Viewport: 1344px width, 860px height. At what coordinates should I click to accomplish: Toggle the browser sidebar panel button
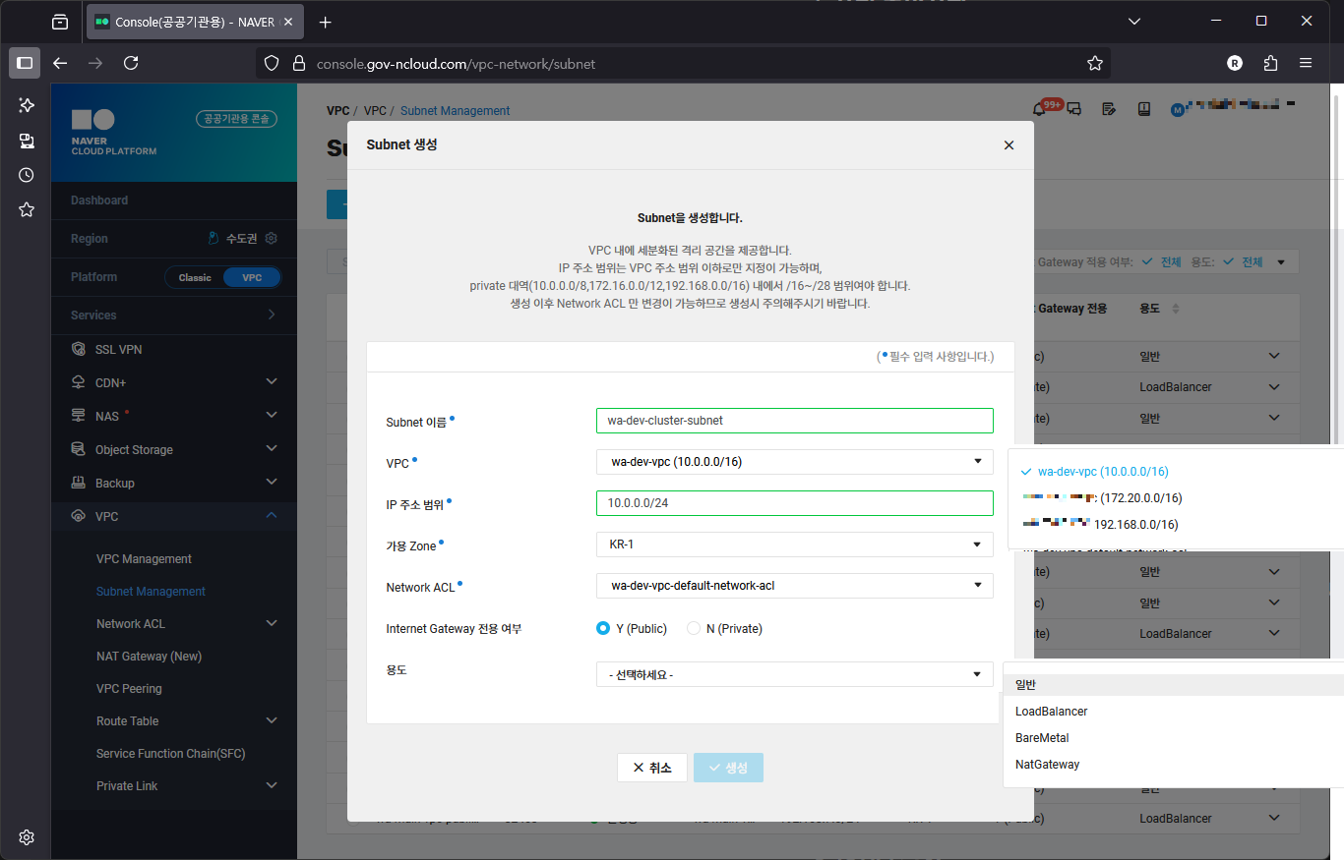point(25,63)
